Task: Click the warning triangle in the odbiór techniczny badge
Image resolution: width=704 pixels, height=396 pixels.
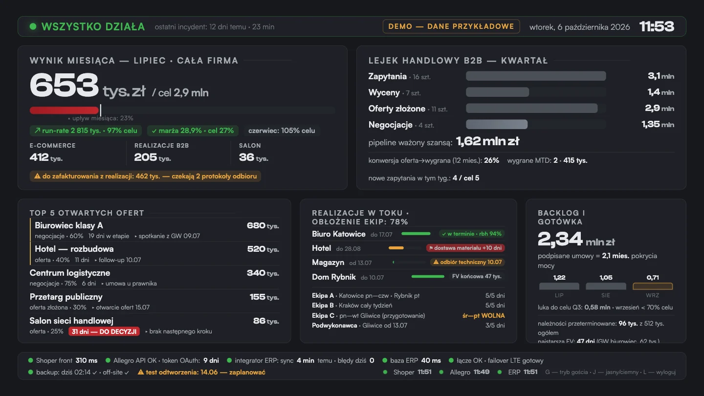Action: (x=436, y=262)
